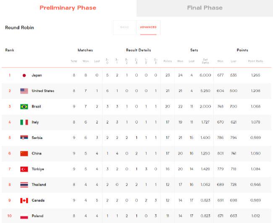The height and width of the screenshot is (223, 273).
Task: Click the Brazil team name
Action: pos(37,106)
